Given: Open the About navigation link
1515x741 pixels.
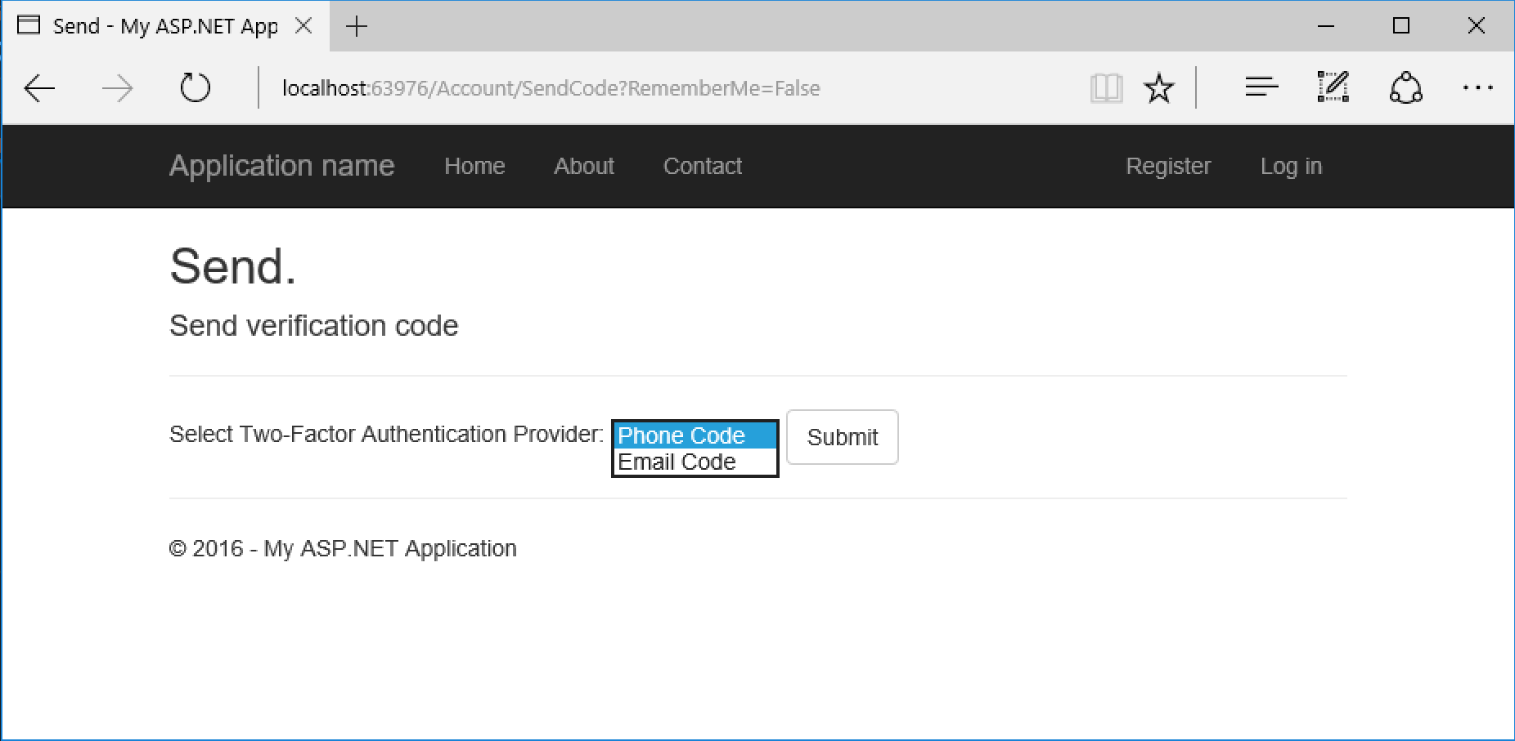Looking at the screenshot, I should click(x=584, y=166).
